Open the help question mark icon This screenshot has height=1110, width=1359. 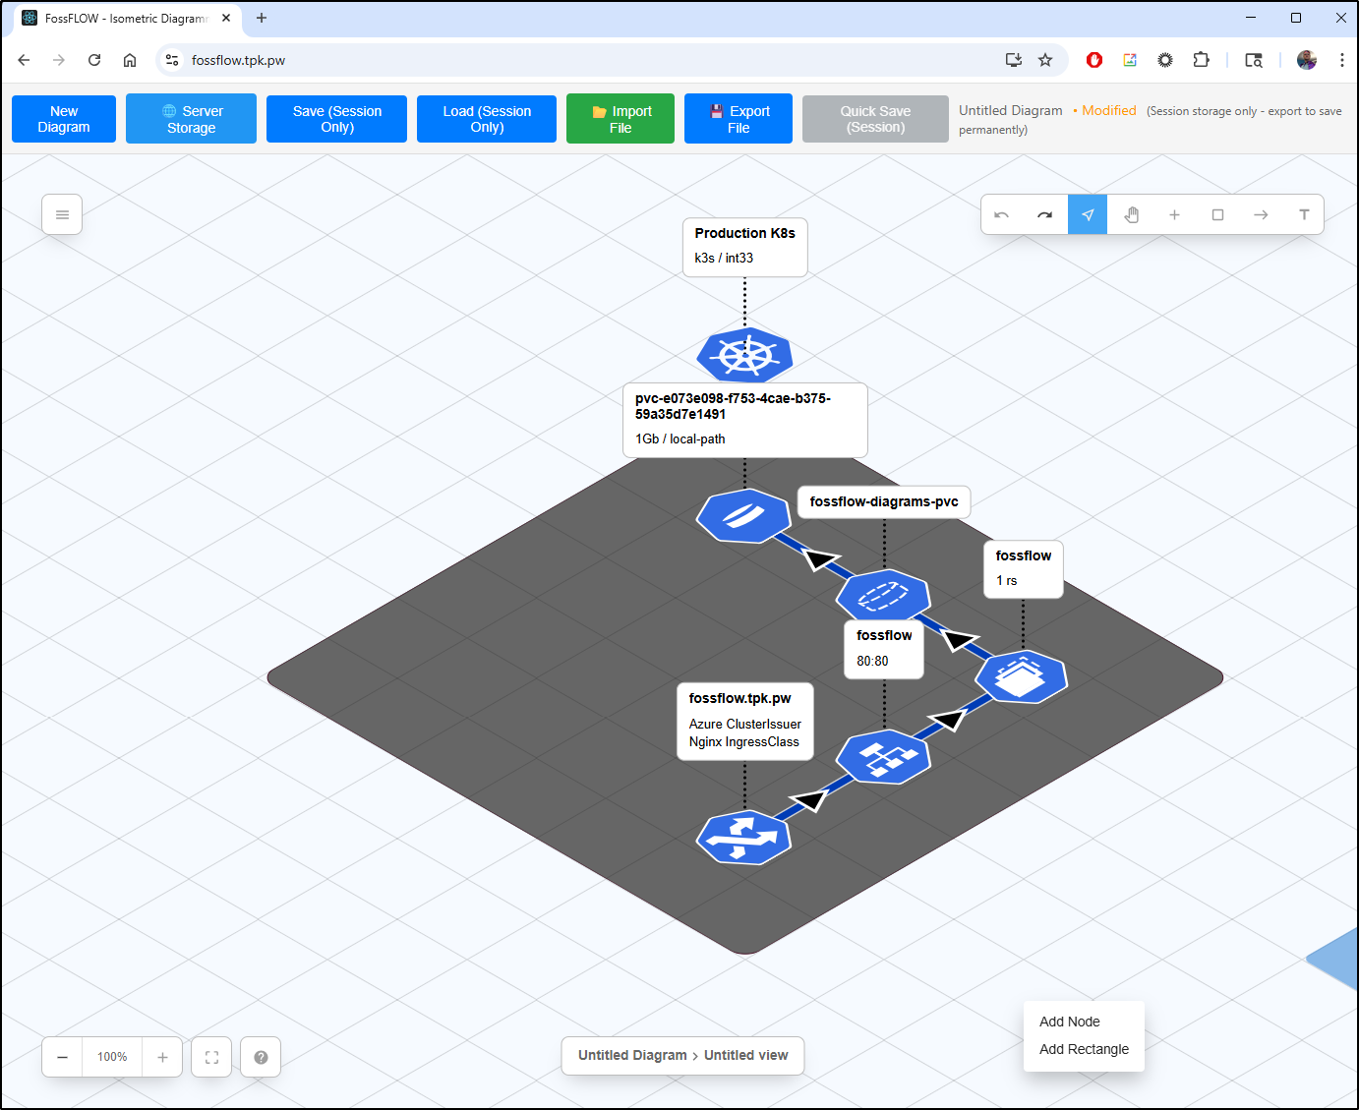coord(260,1056)
